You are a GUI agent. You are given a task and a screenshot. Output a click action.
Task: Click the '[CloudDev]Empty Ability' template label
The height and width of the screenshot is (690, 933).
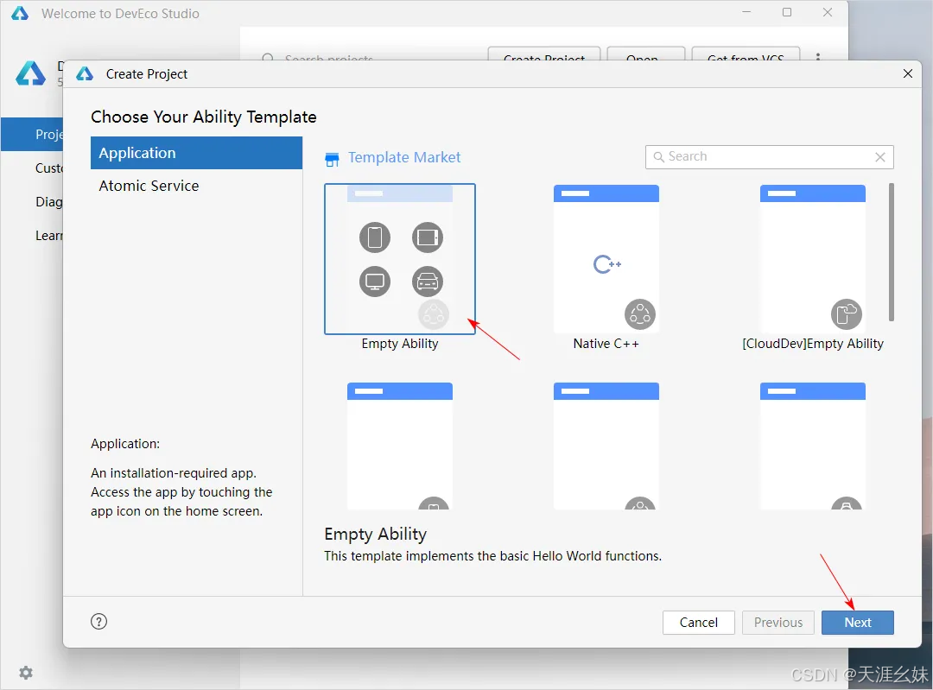(x=813, y=344)
